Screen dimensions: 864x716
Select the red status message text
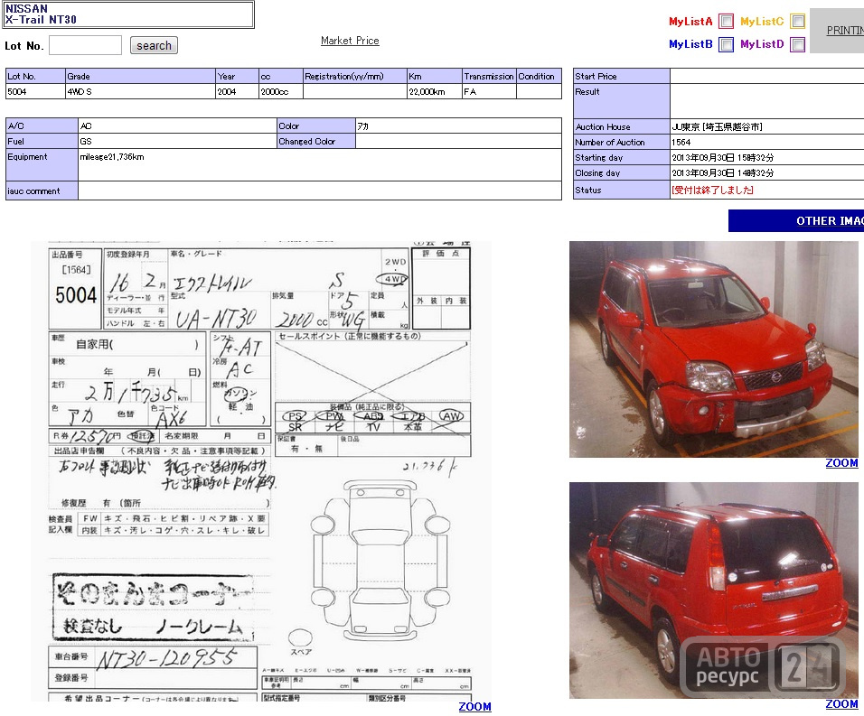point(712,190)
